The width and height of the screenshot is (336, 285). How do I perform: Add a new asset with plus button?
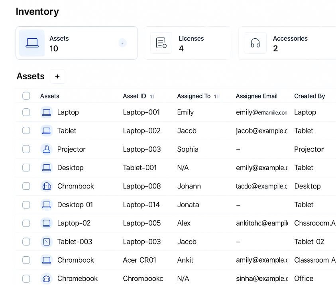click(x=57, y=77)
